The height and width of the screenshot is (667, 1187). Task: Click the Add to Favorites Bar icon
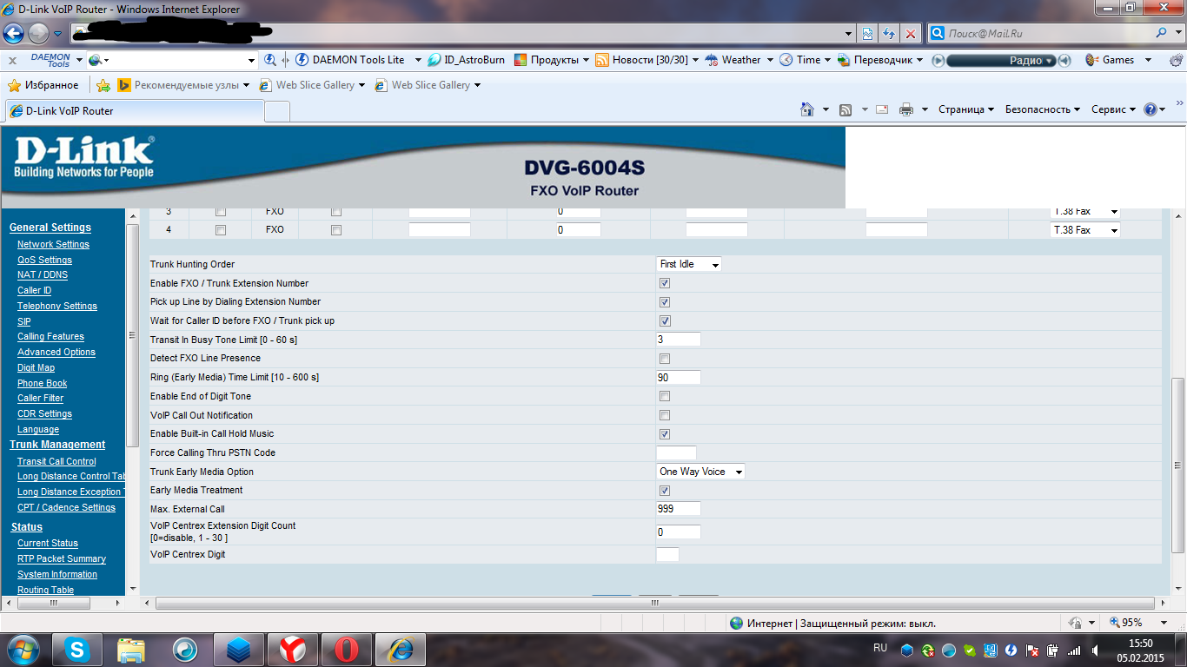pyautogui.click(x=103, y=85)
